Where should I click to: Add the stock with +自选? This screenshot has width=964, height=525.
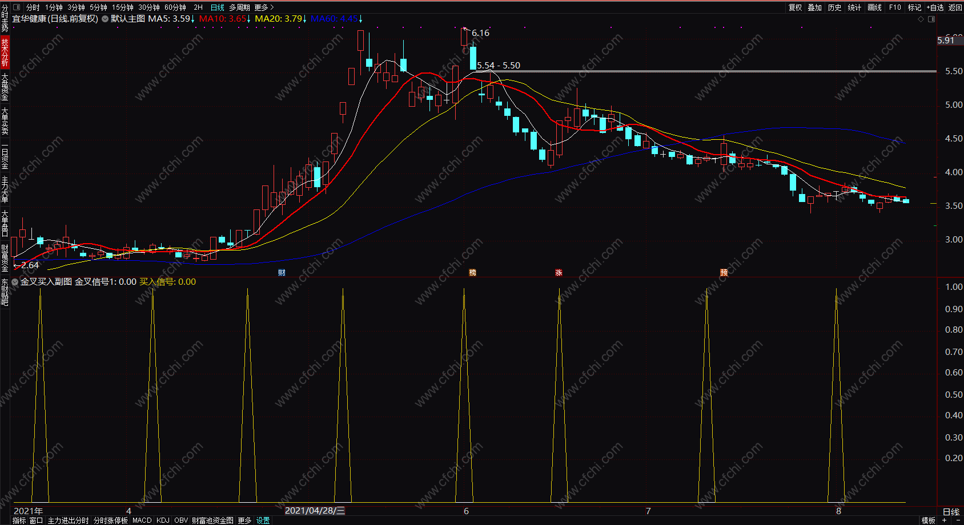tap(935, 7)
